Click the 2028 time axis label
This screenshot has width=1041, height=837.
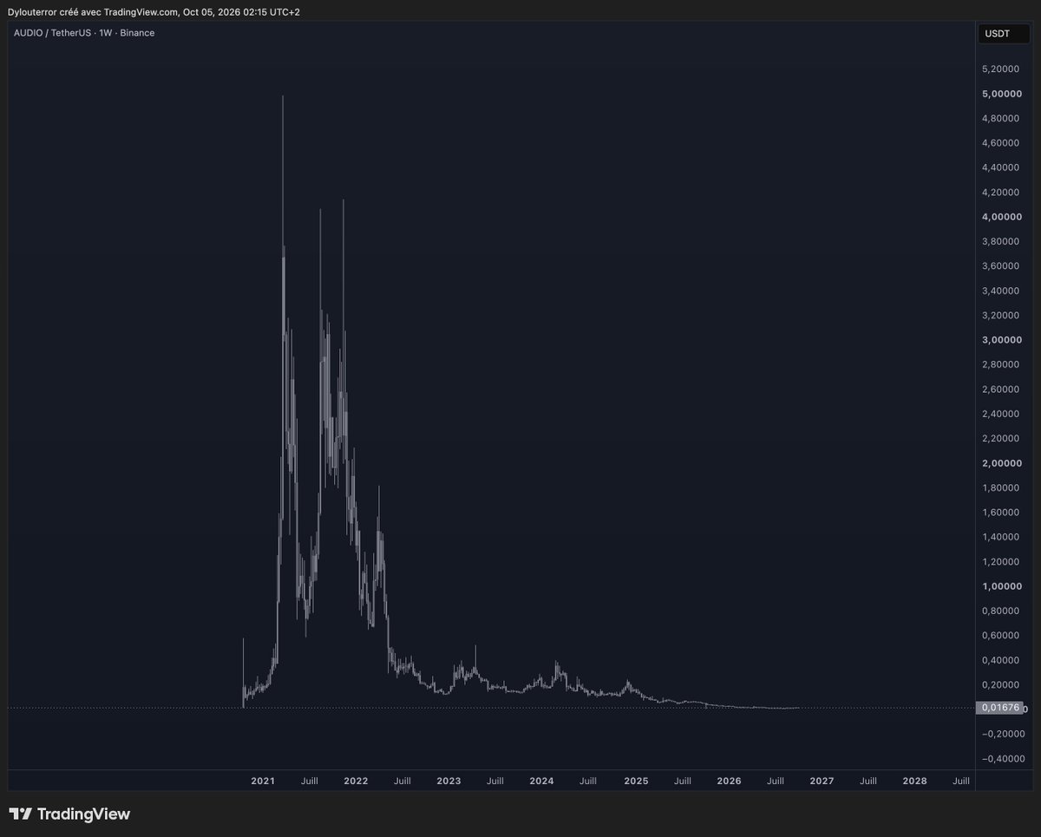(x=914, y=781)
